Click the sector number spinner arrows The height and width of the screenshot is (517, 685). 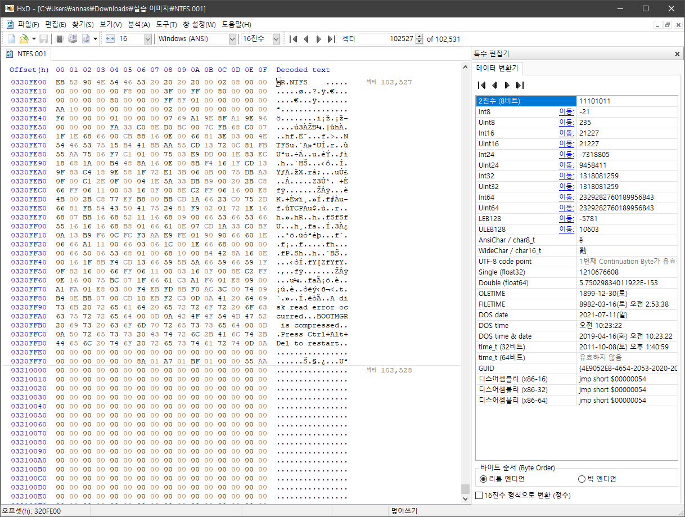(420, 39)
